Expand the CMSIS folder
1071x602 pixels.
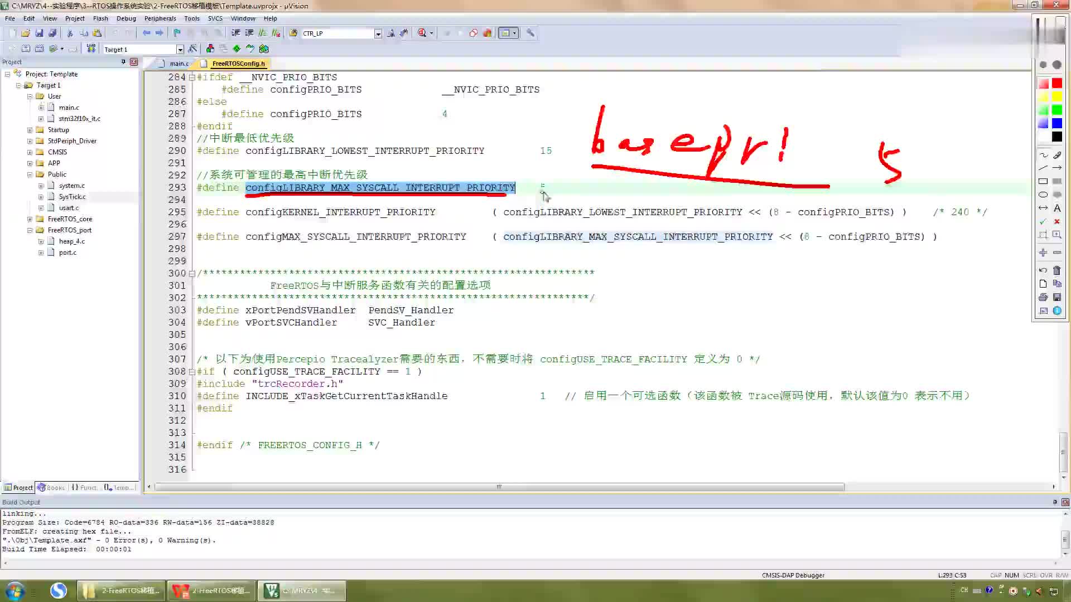pos(30,152)
